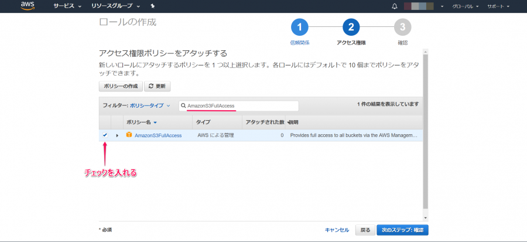Screen dimensions: 527x242
Task: Open the サポート menu
Action: coord(498,6)
